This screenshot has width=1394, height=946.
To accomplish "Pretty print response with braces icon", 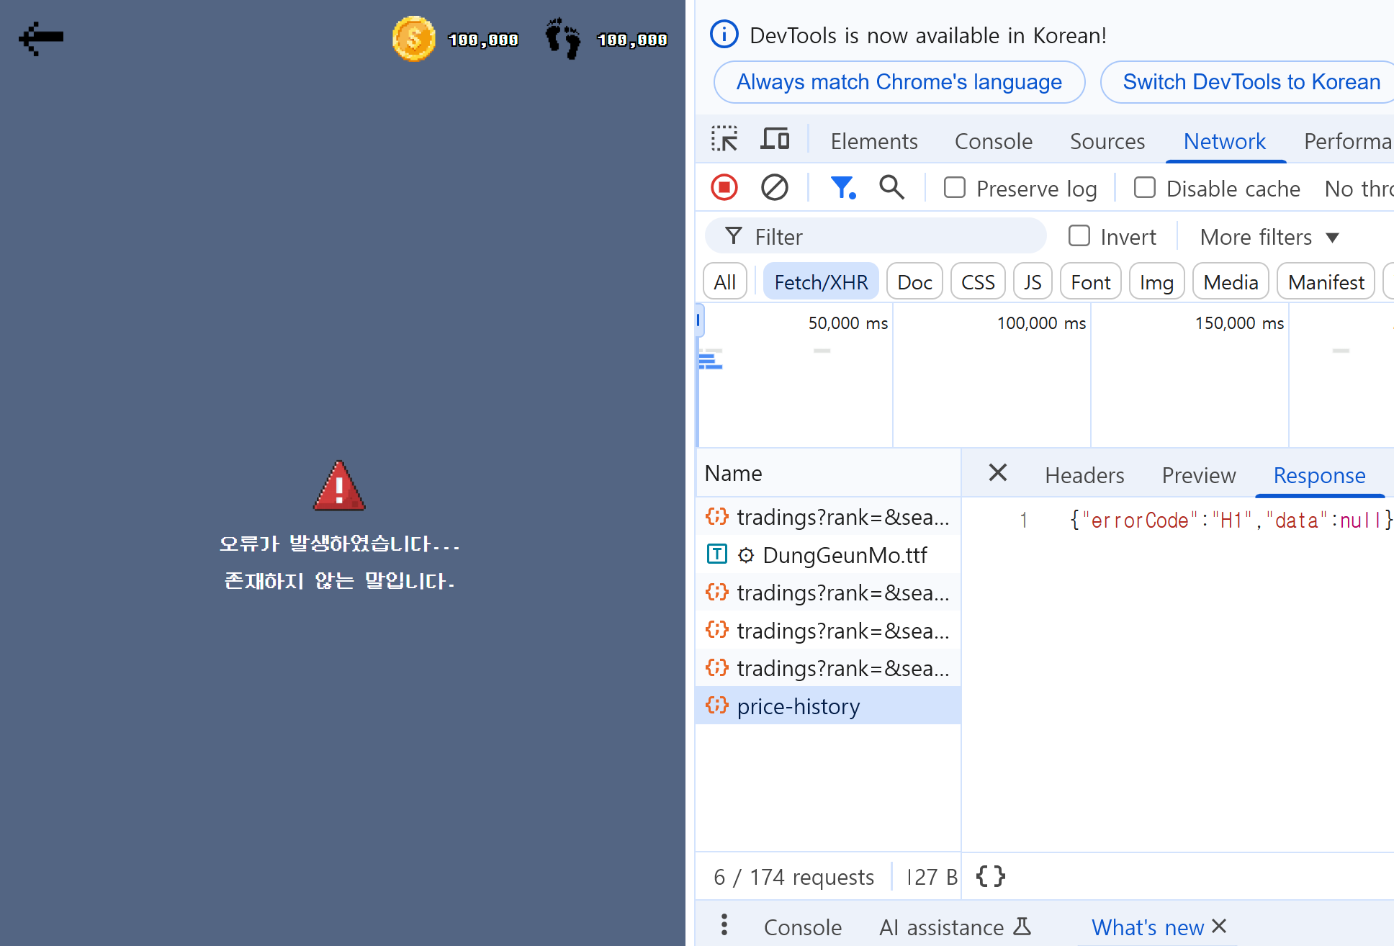I will coord(990,876).
